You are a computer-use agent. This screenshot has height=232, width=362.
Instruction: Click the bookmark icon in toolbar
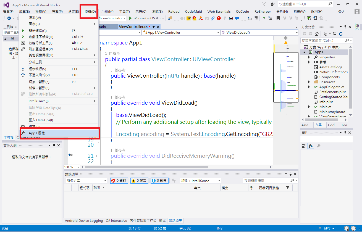pos(278,18)
